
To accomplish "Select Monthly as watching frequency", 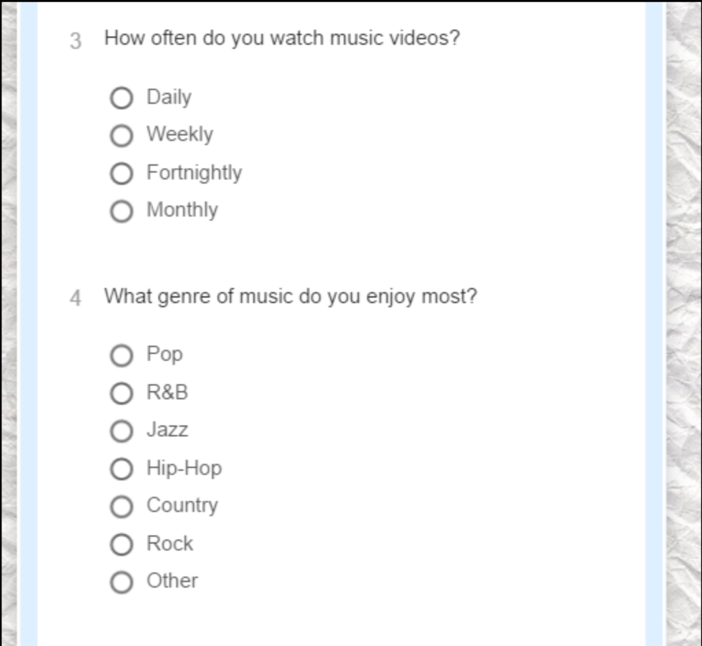I will coord(121,211).
